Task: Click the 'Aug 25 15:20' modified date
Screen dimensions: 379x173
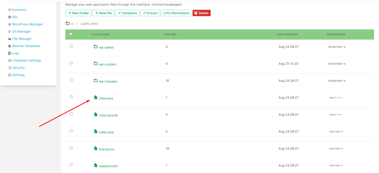Action: (x=289, y=64)
